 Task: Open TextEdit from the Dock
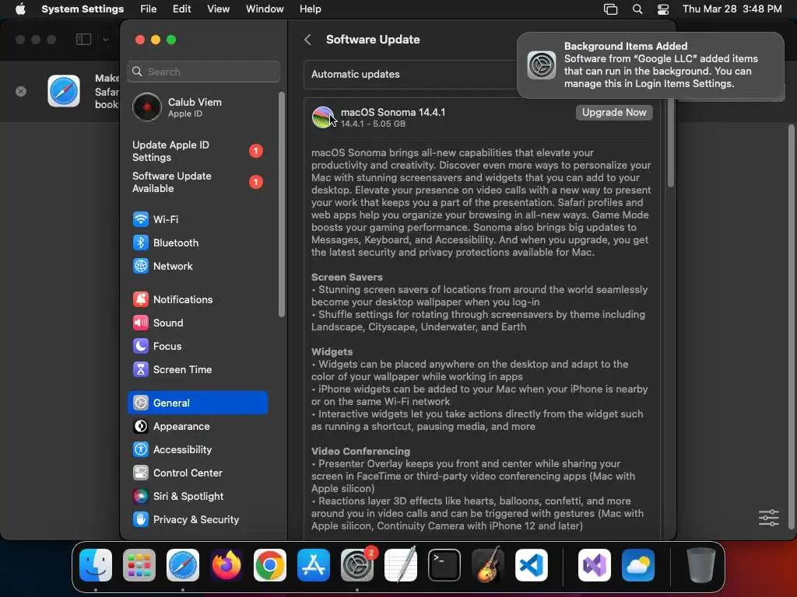point(401,565)
